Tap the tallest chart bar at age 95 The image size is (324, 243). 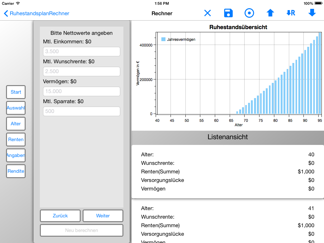pos(320,73)
